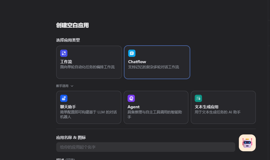Image resolution: width=270 pixels, height=160 pixels.
Task: Click the 工作流 workflow icon
Action: tap(64, 53)
